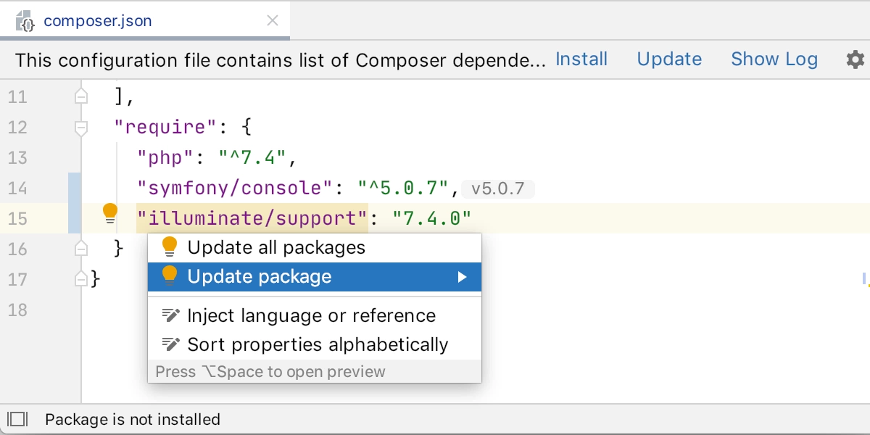Collapse the require block fold on line 12

tap(81, 128)
